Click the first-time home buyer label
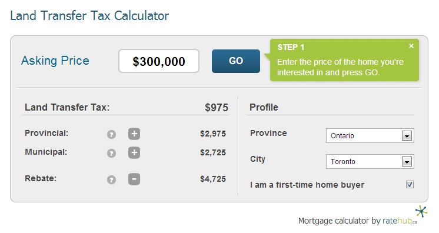 tap(307, 185)
